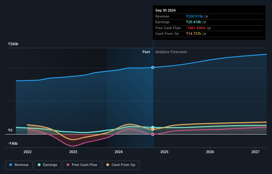Click the -₹40b y-axis label

coord(13,143)
